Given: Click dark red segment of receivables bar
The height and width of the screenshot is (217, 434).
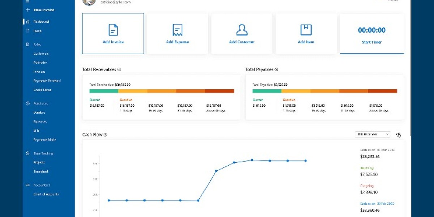Looking at the screenshot, I should [x=220, y=91].
